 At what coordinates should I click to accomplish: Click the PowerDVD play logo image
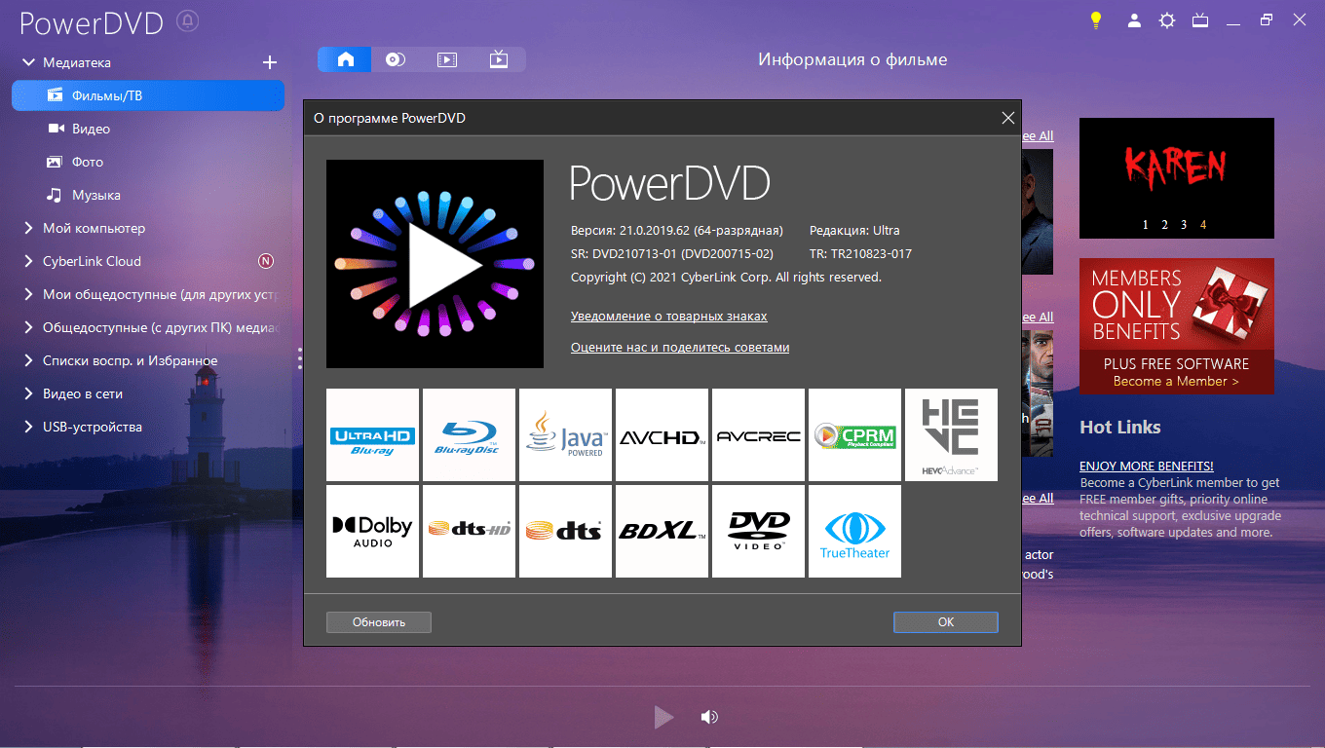click(435, 264)
